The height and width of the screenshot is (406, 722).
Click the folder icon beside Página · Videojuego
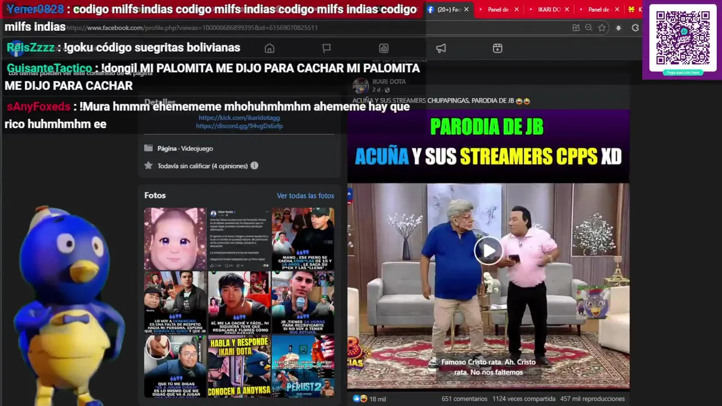click(x=148, y=148)
